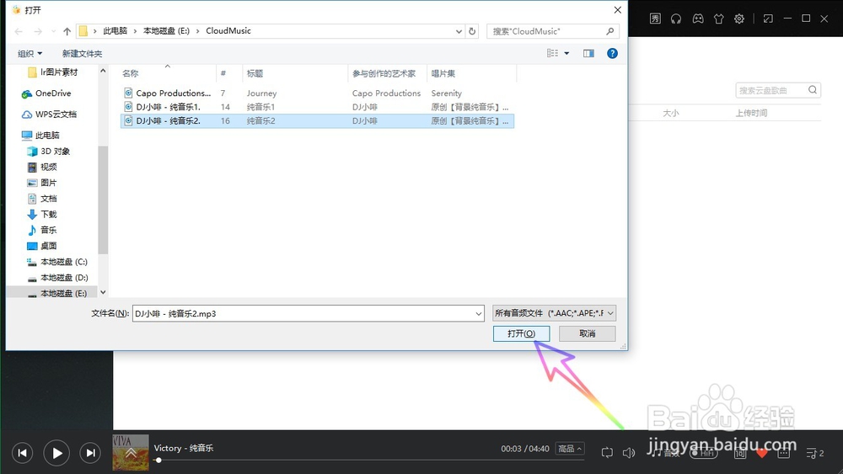Select 此电脑 in navigation pane
This screenshot has width=843, height=474.
tap(40, 136)
